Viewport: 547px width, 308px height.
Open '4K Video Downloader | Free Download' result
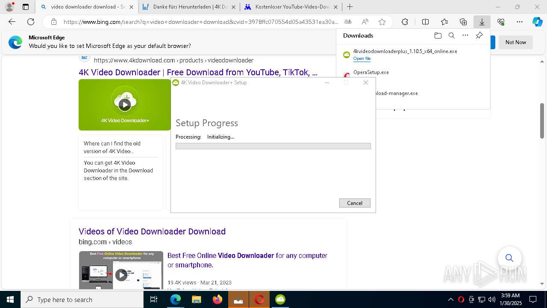[198, 72]
